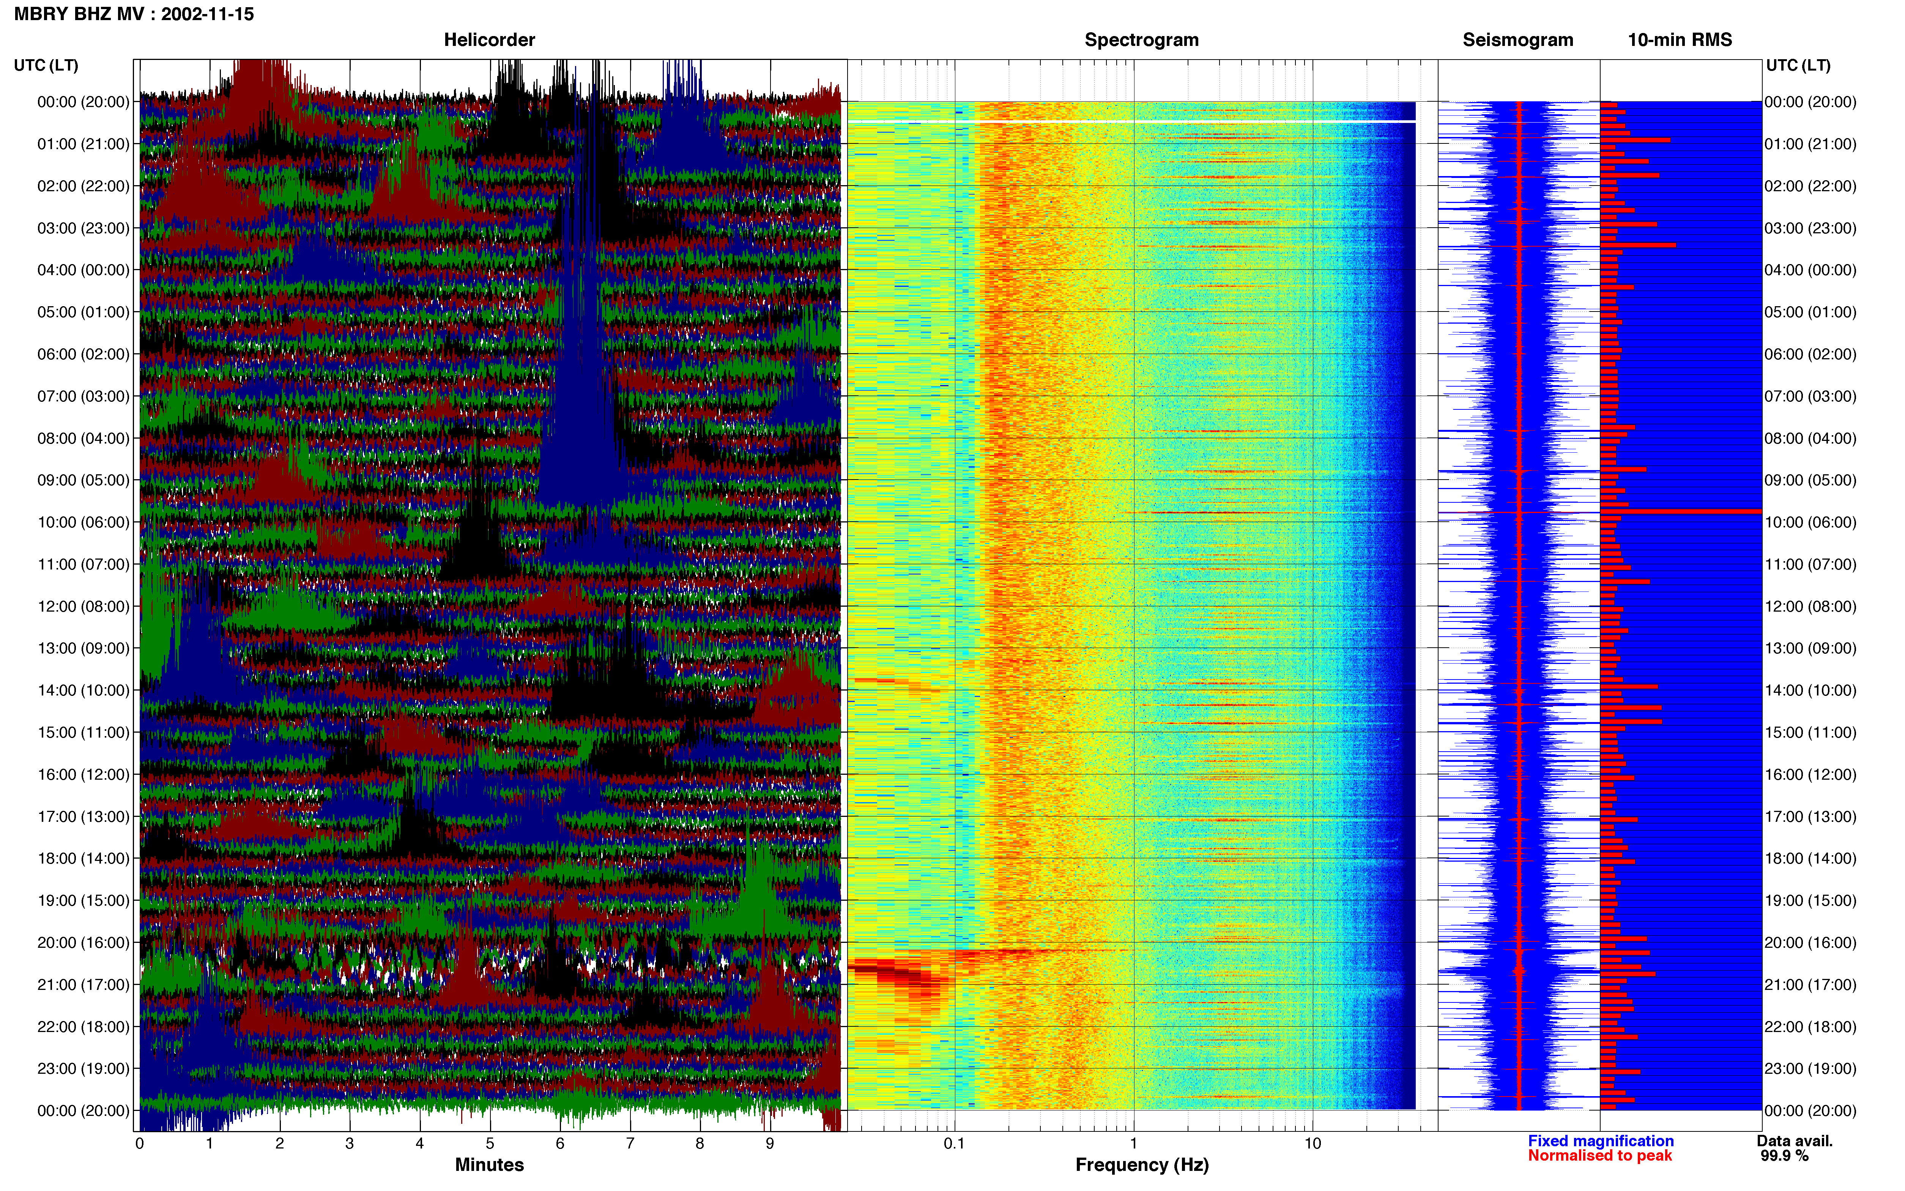Click the left time label '21:00 (17:00)'
Image resolution: width=1905 pixels, height=1191 pixels.
click(x=84, y=985)
